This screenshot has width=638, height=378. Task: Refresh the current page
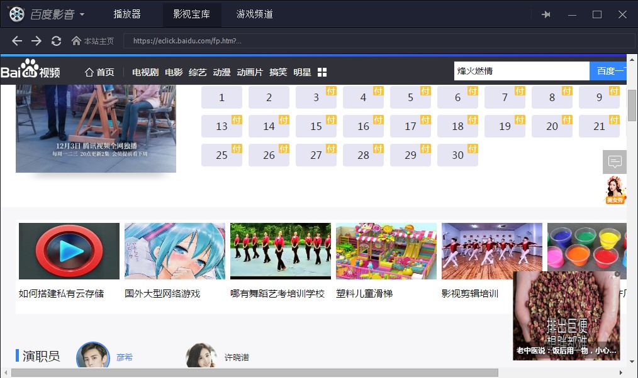tap(56, 41)
